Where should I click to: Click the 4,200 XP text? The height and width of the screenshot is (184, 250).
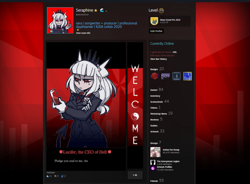coord(164,23)
